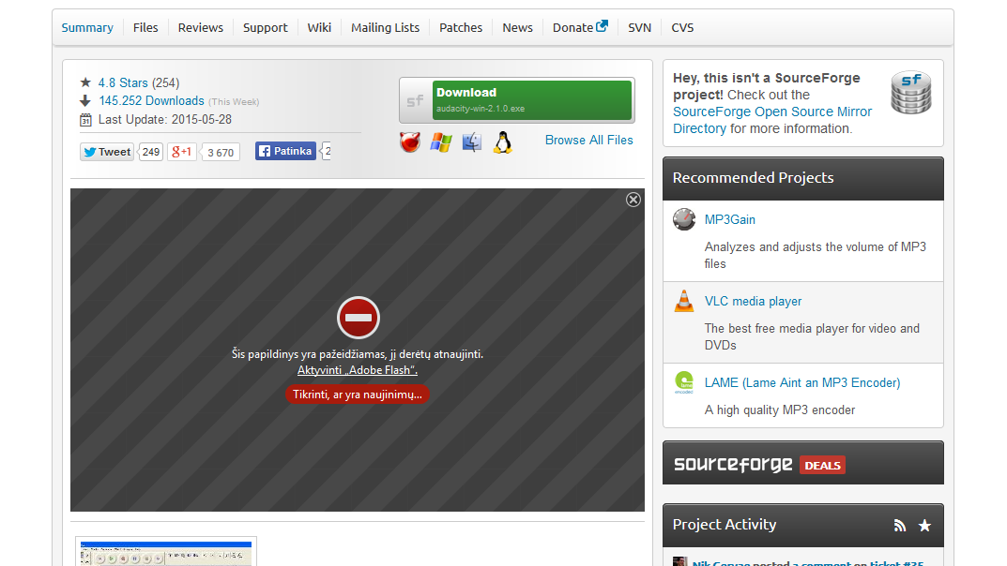Open the 145.252 Downloads link
Image resolution: width=1007 pixels, height=566 pixels.
[x=151, y=100]
